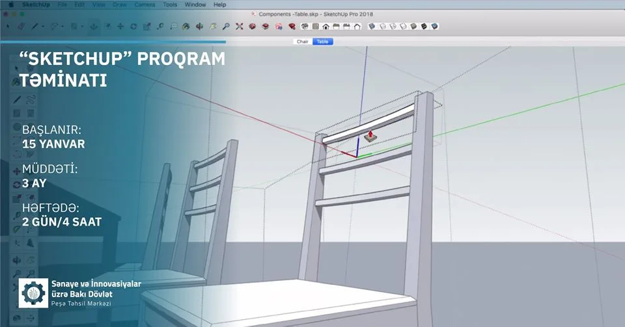Enable Wireframe face style
Screen dimensions: 625x327
(x=393, y=27)
